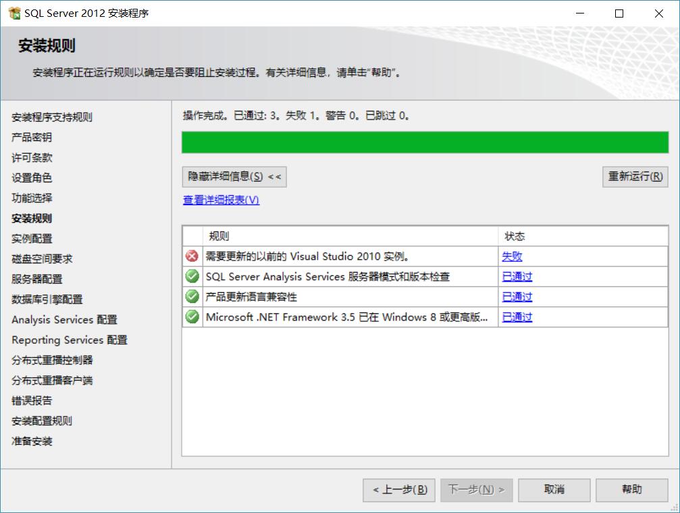Image resolution: width=680 pixels, height=513 pixels.
Task: Open 查看详细报表(V) link
Action: tap(221, 200)
